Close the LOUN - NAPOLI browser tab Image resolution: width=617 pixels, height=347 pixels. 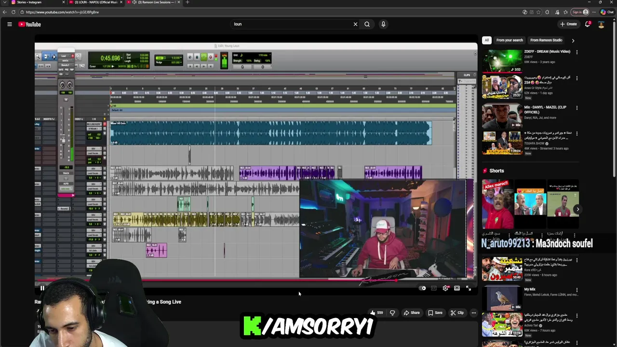[121, 2]
